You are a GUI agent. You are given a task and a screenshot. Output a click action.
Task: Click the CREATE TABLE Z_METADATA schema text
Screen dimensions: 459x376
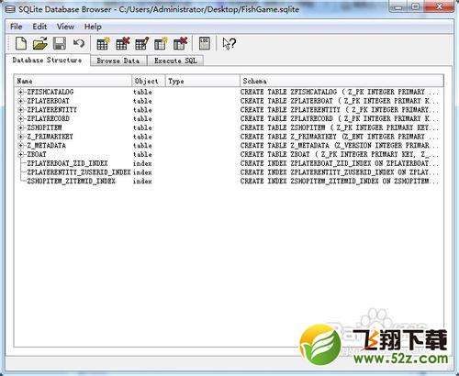pos(340,146)
